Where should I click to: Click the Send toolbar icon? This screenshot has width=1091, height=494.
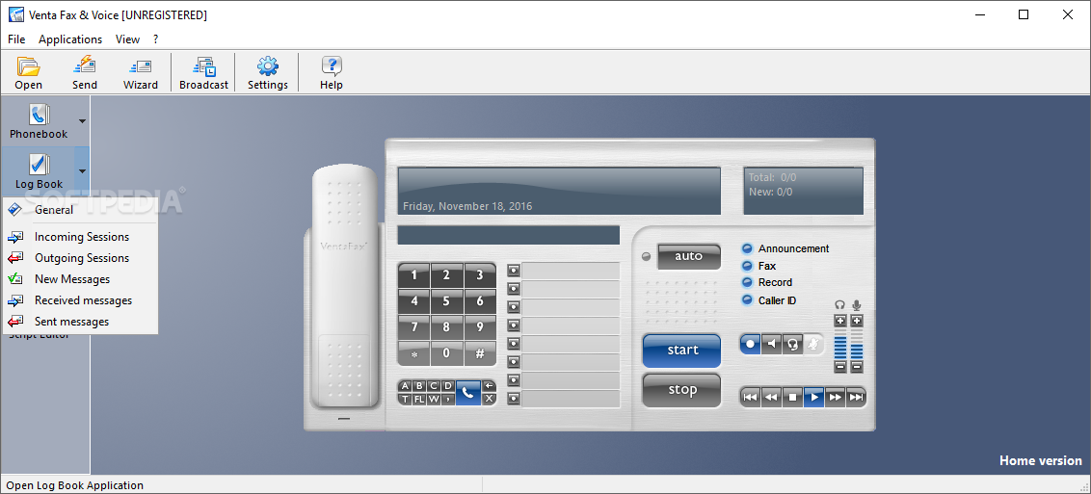[84, 73]
